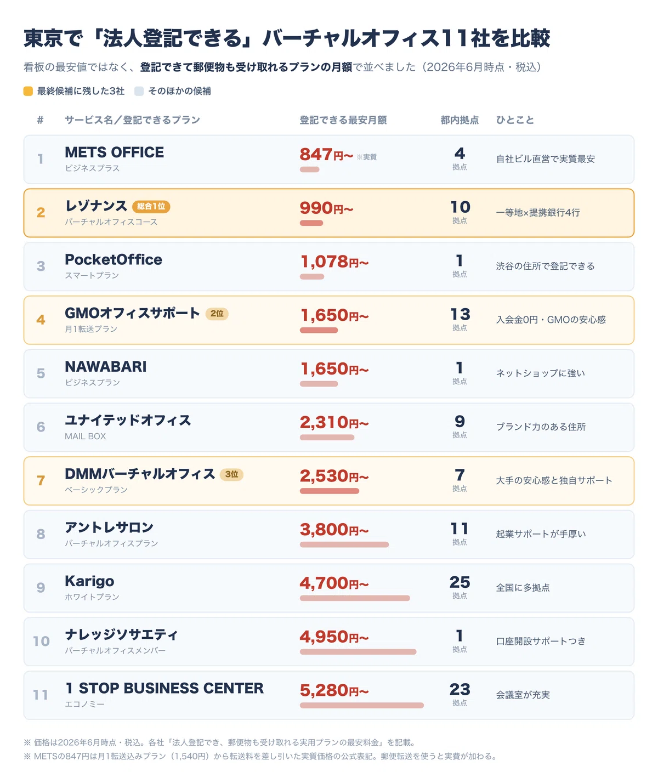Image resolution: width=658 pixels, height=783 pixels.
Task: Select the ナレッジソサエティ row name
Action: coord(122,635)
